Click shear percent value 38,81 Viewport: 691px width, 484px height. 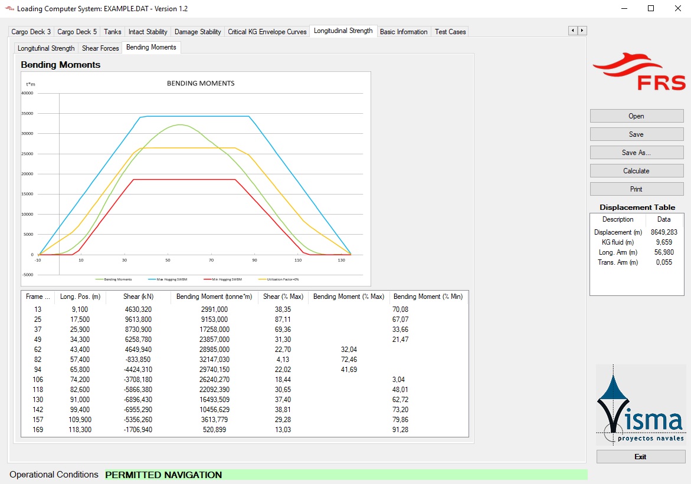click(283, 410)
